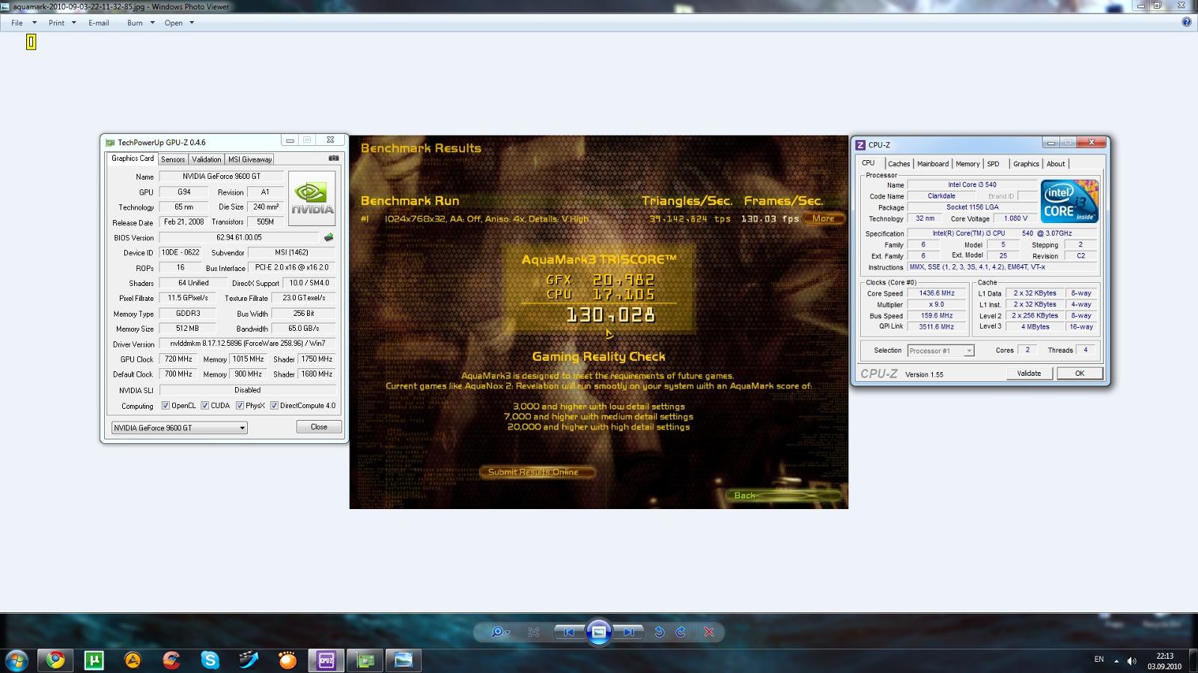1198x673 pixels.
Task: Open the clock showing 22:13
Action: tap(1164, 661)
